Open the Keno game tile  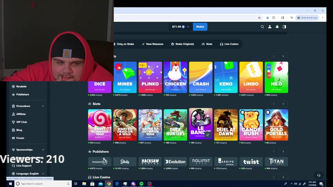click(226, 77)
